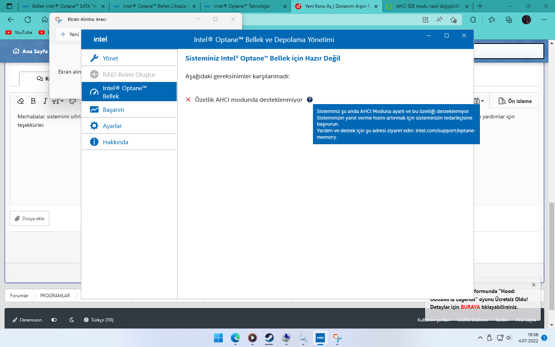Viewport: 555px width, 347px height.
Task: Open the Türkçe (TR) language chooser
Action: pyautogui.click(x=99, y=320)
